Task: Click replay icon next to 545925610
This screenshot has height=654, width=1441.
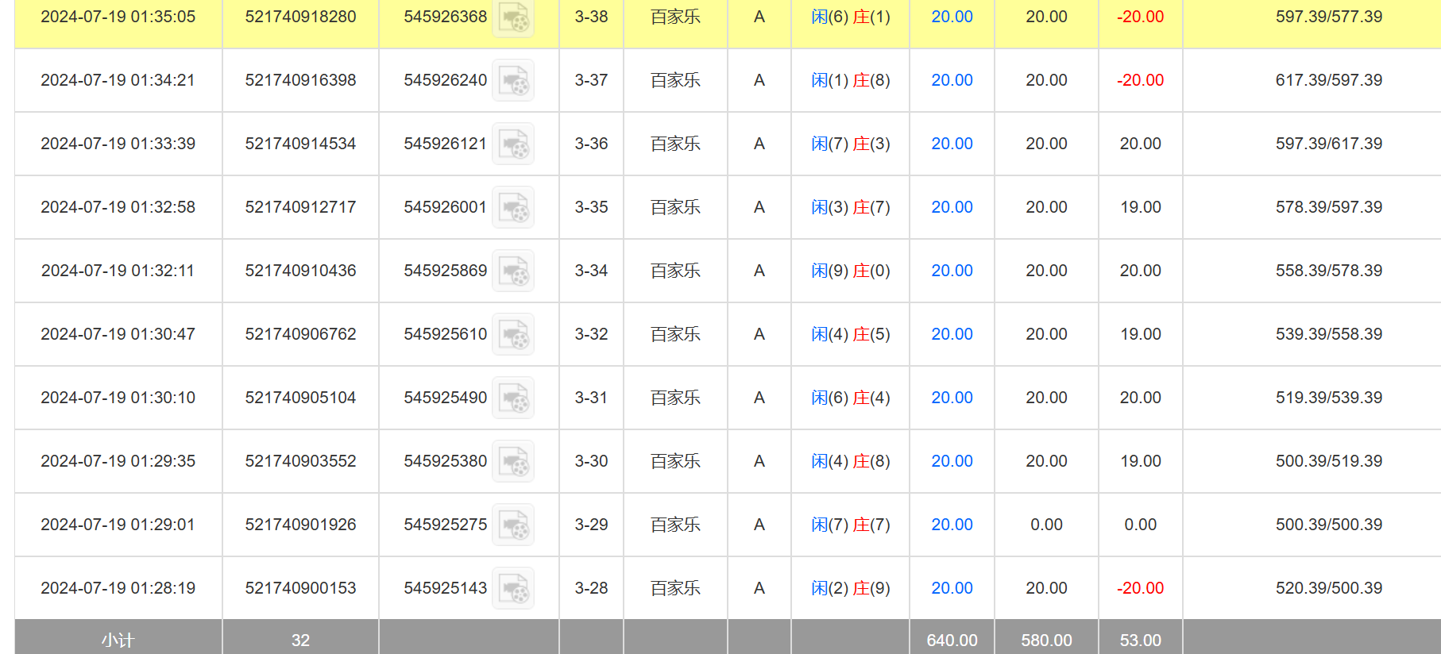Action: tap(513, 334)
